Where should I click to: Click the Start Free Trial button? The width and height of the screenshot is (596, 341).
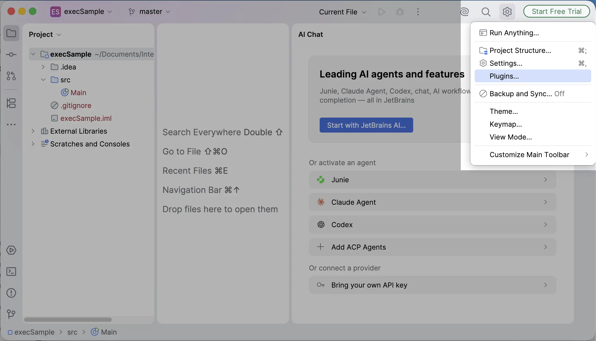[556, 11]
